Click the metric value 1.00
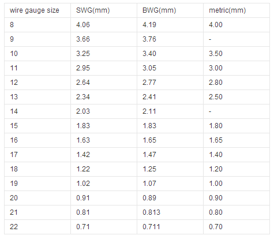 [x=216, y=184]
